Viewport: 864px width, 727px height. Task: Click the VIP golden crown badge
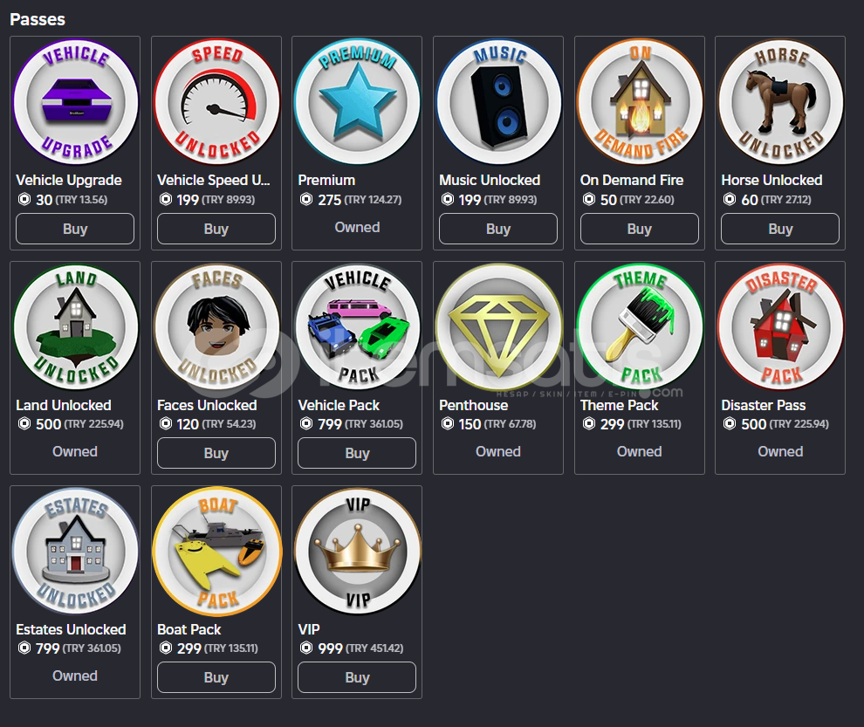click(x=357, y=552)
